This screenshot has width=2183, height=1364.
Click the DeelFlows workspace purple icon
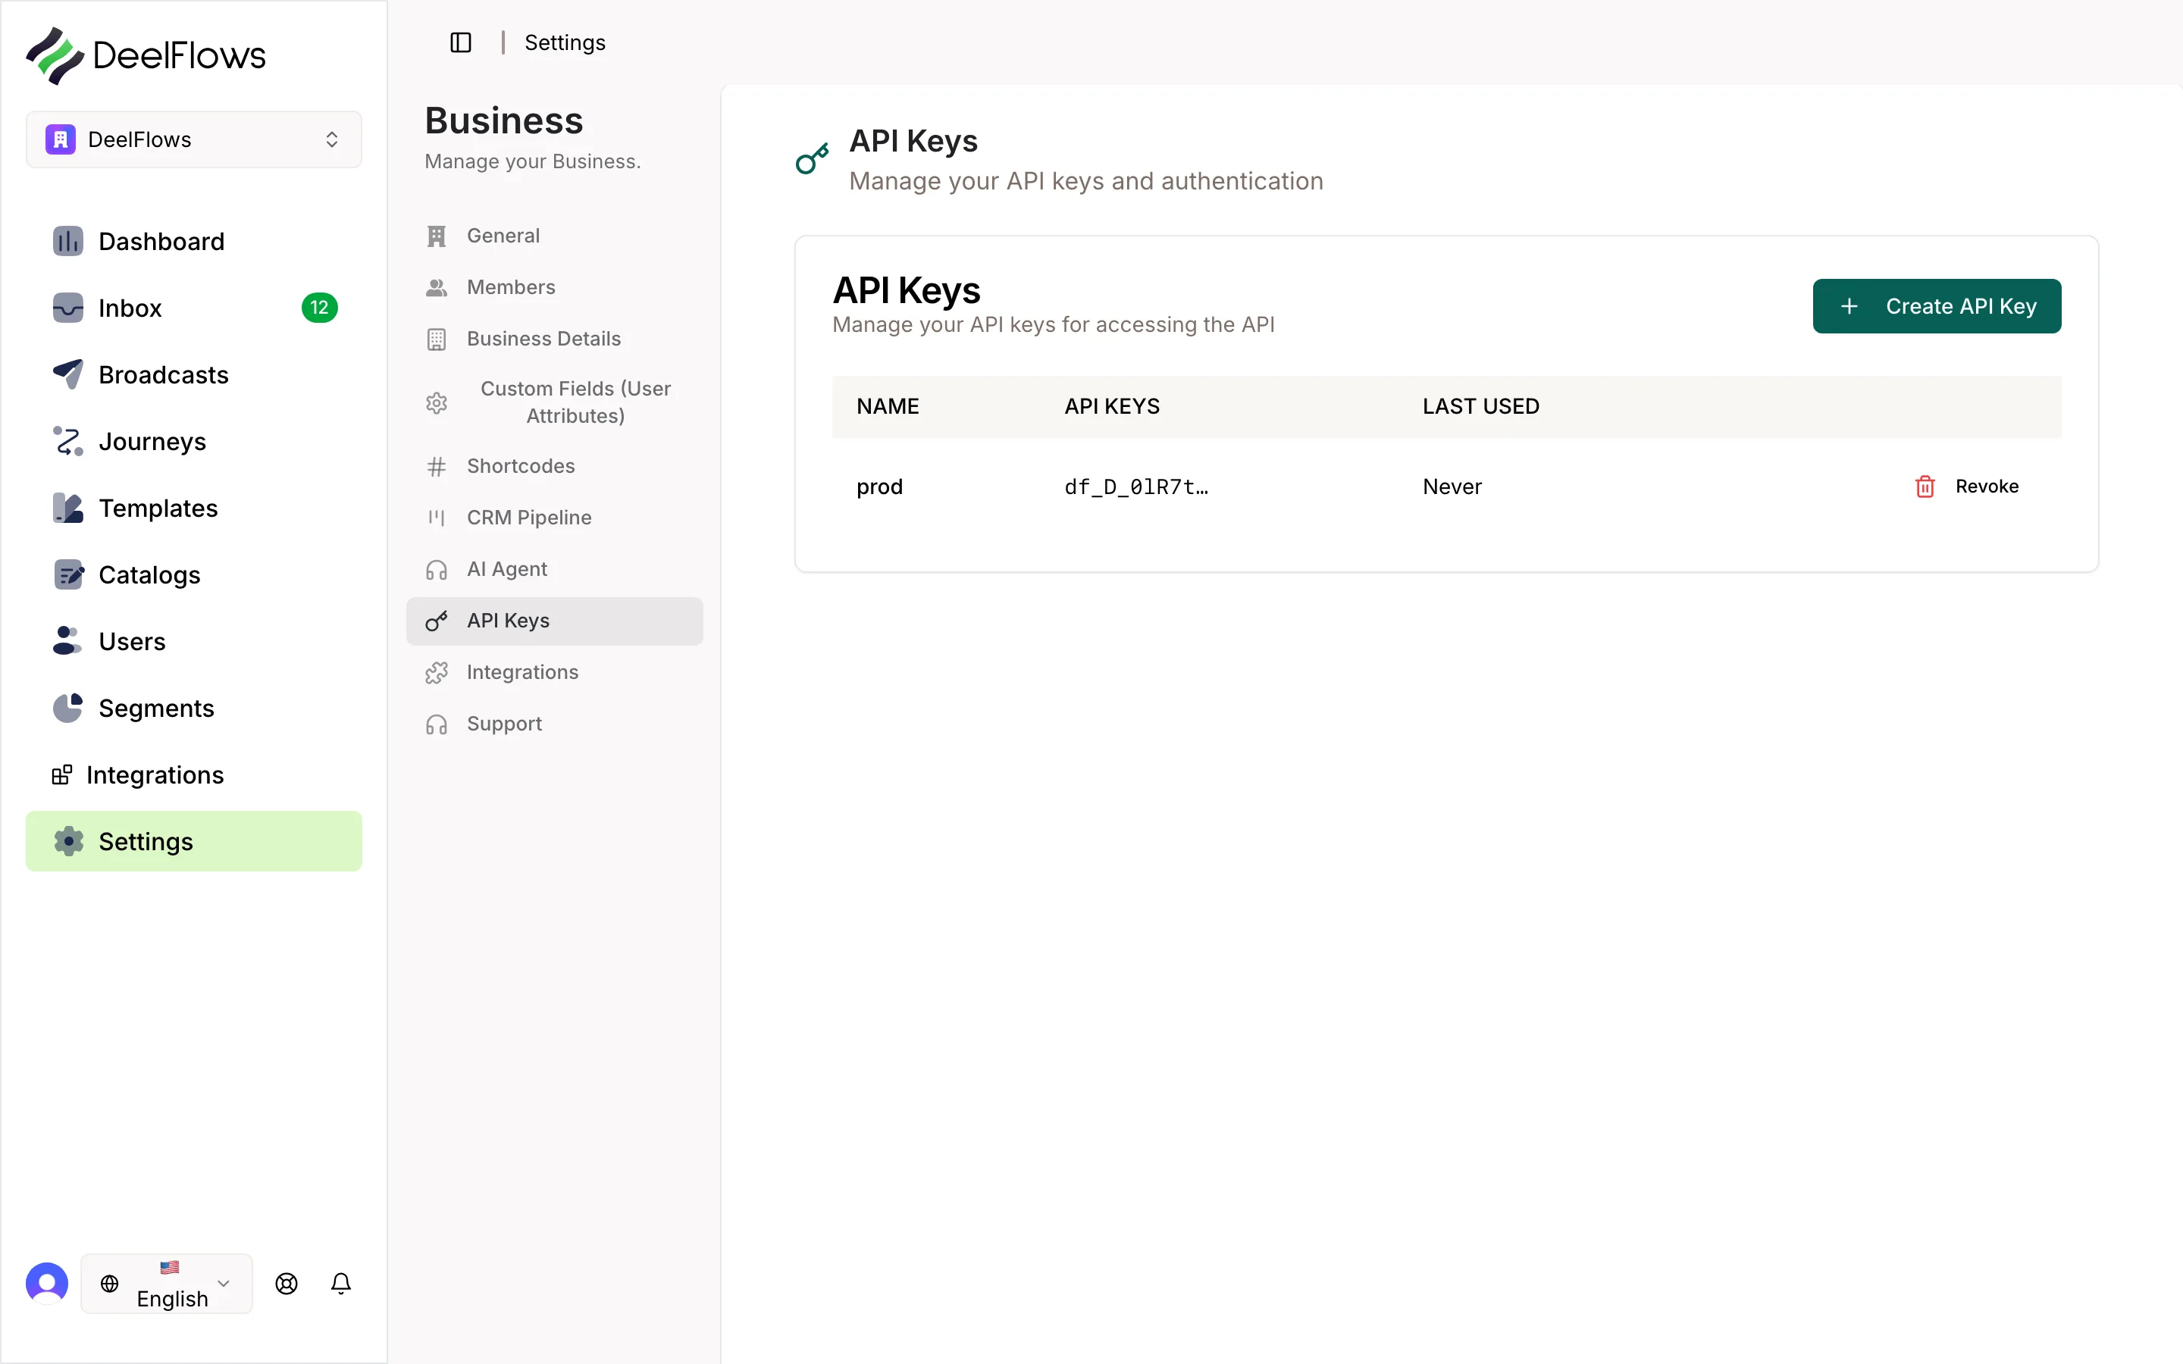pos(61,139)
